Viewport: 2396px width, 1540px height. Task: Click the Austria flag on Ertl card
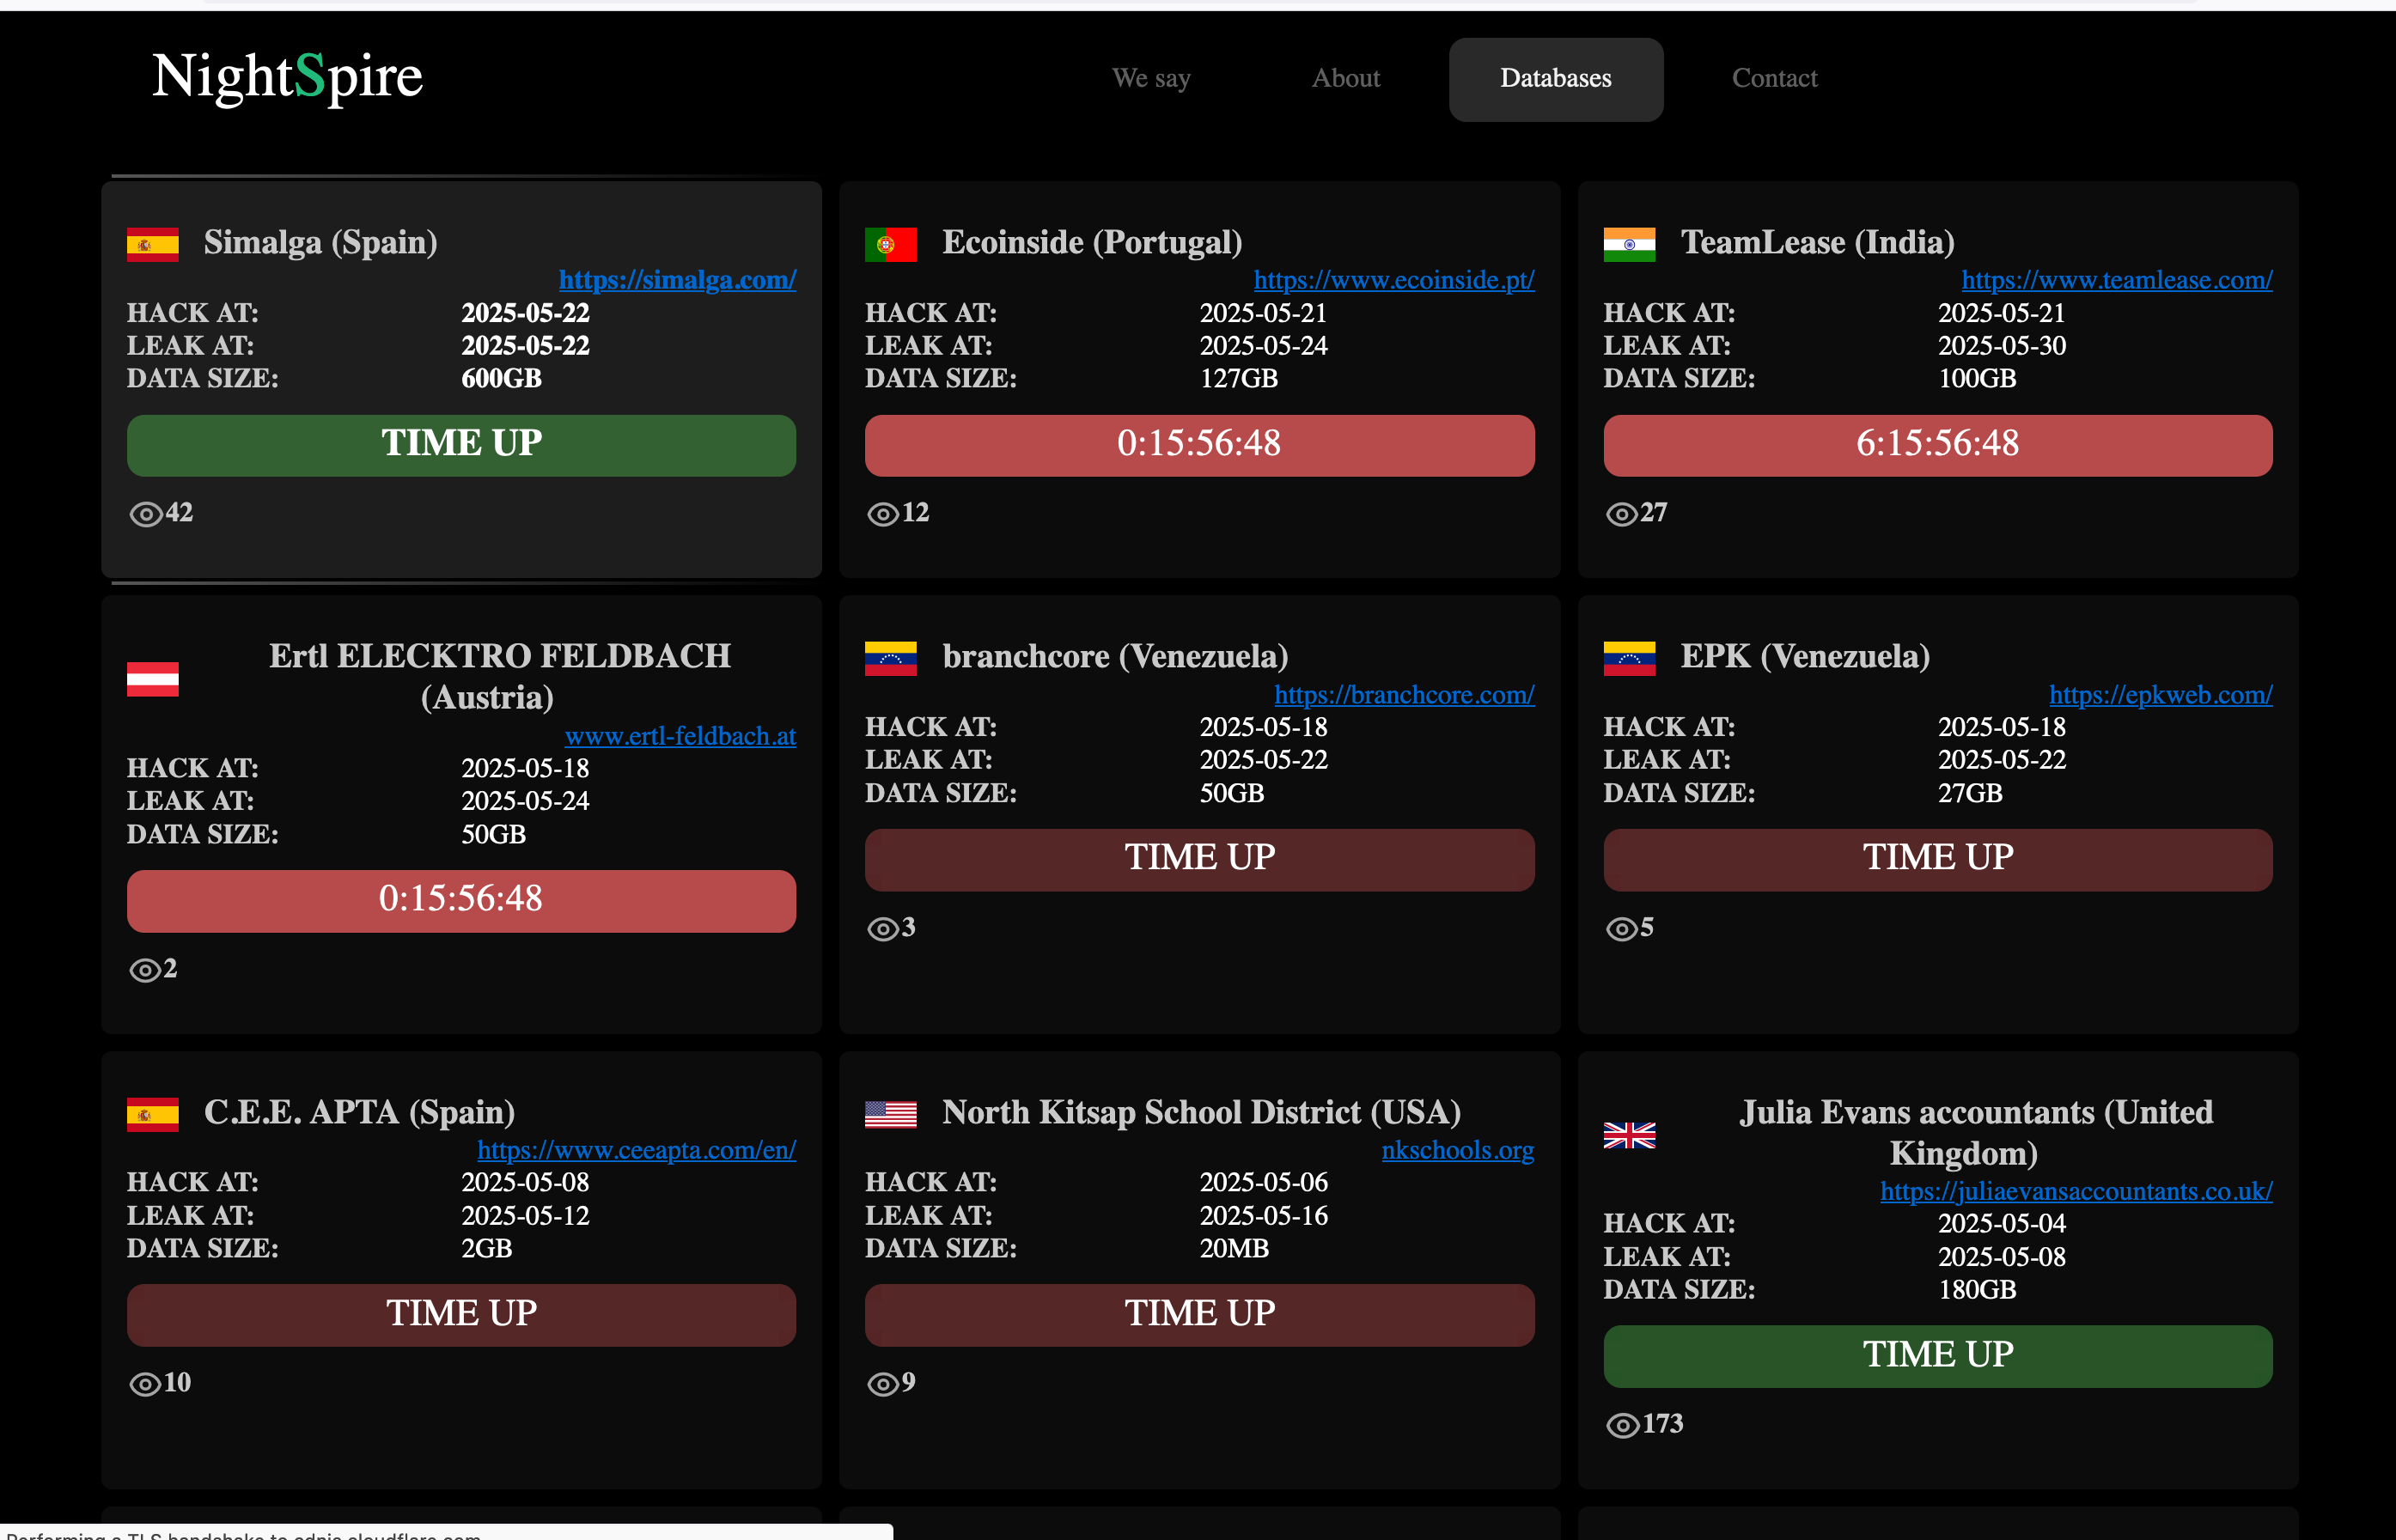click(x=152, y=678)
